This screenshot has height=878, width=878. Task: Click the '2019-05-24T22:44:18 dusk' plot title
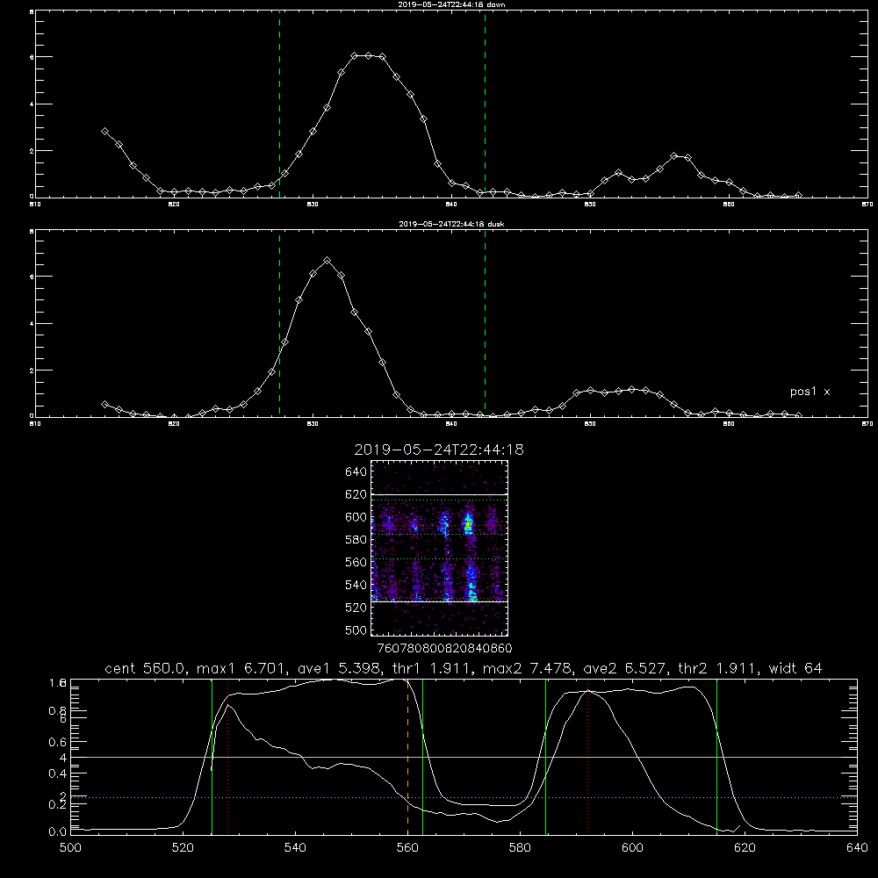[451, 224]
